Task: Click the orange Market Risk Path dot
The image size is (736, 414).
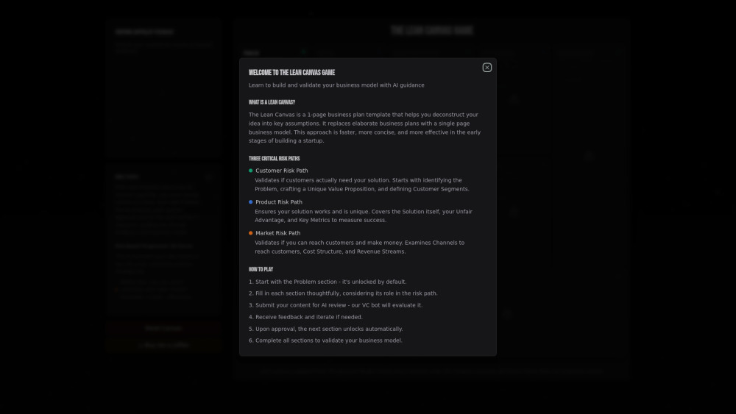Action: (250, 233)
